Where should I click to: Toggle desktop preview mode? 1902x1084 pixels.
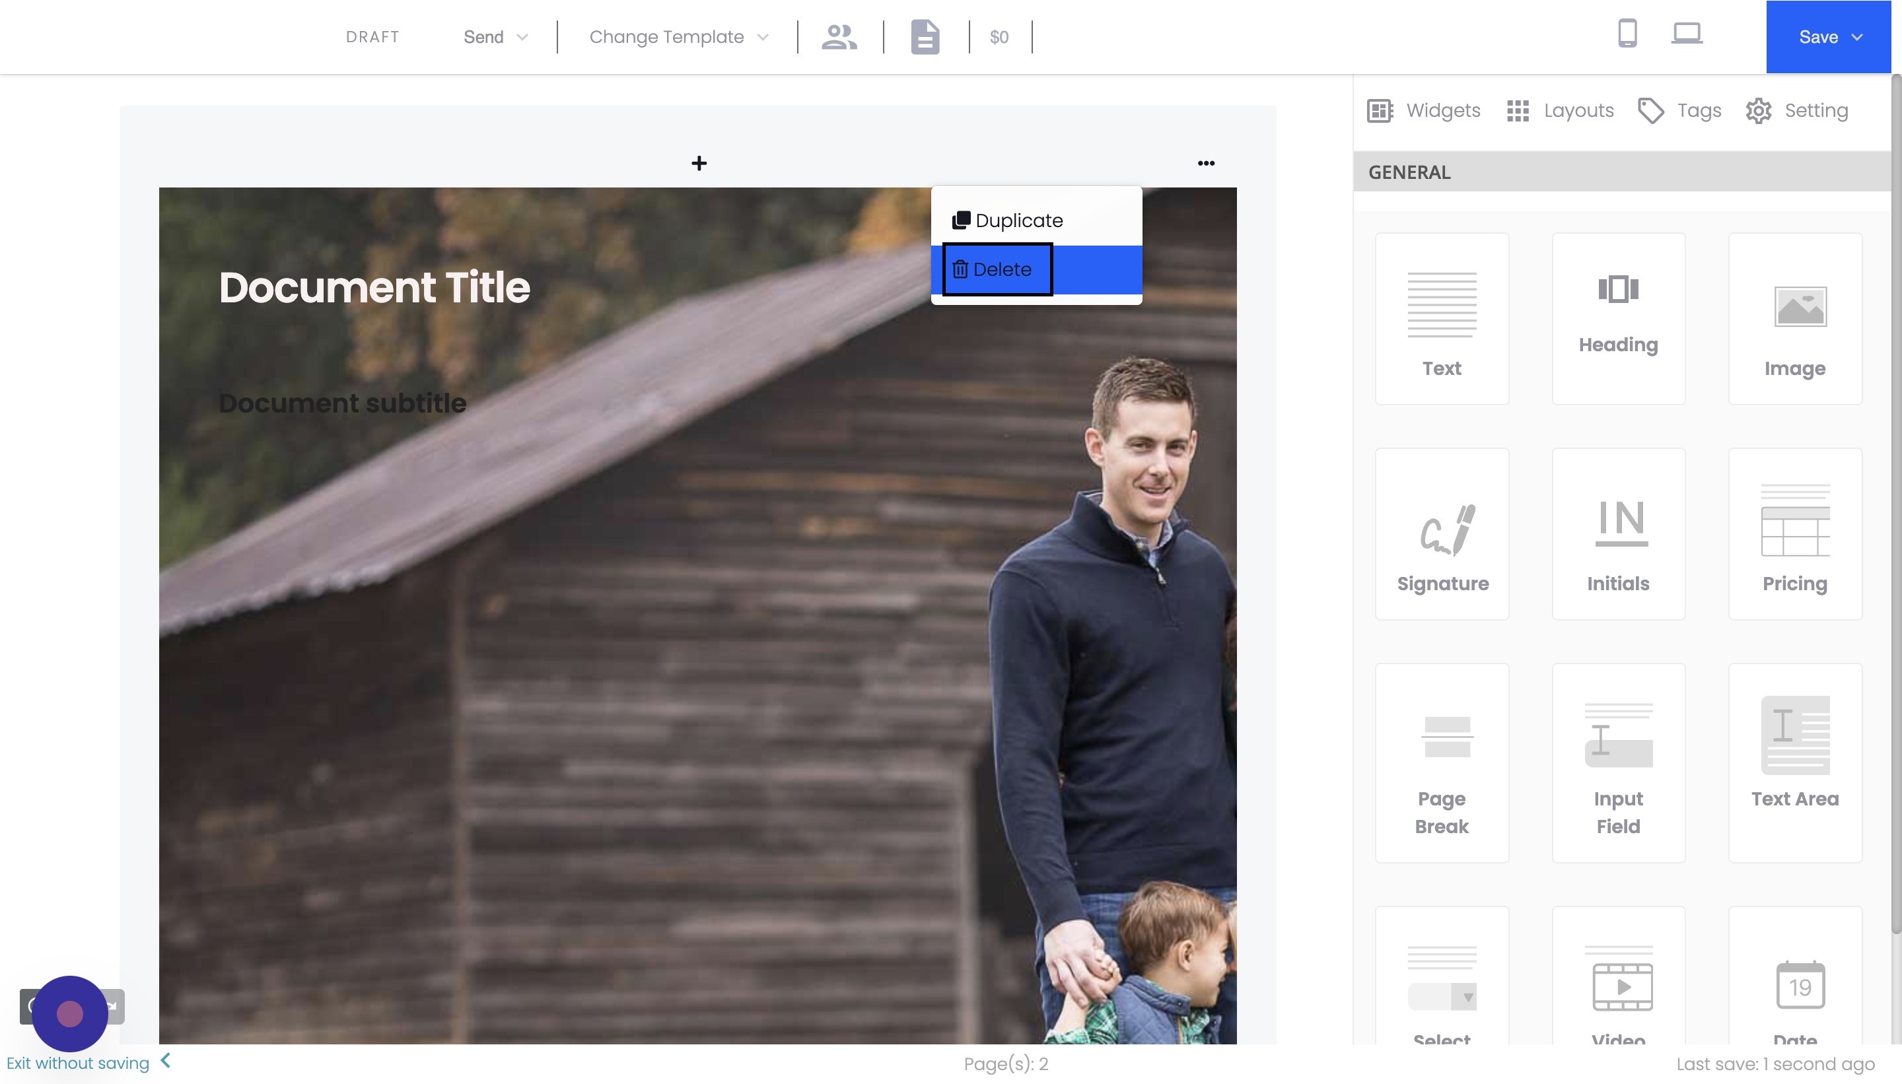tap(1686, 34)
